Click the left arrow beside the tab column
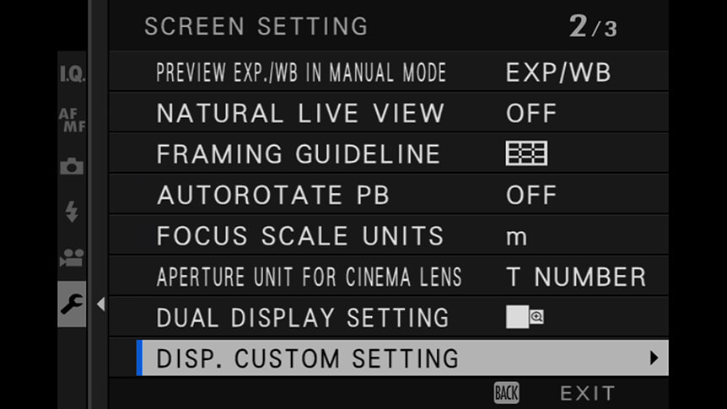727x409 pixels. click(100, 304)
